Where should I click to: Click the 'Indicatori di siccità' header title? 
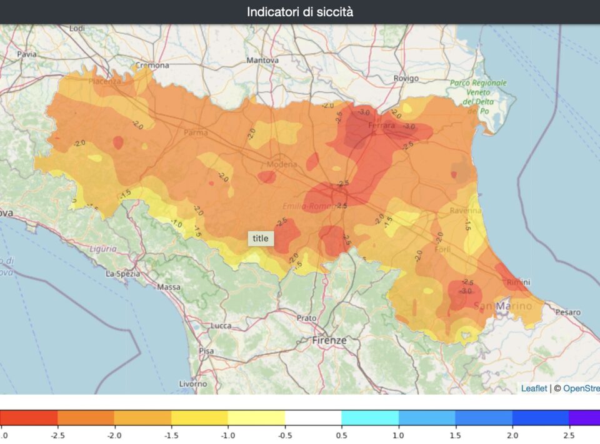(300, 12)
